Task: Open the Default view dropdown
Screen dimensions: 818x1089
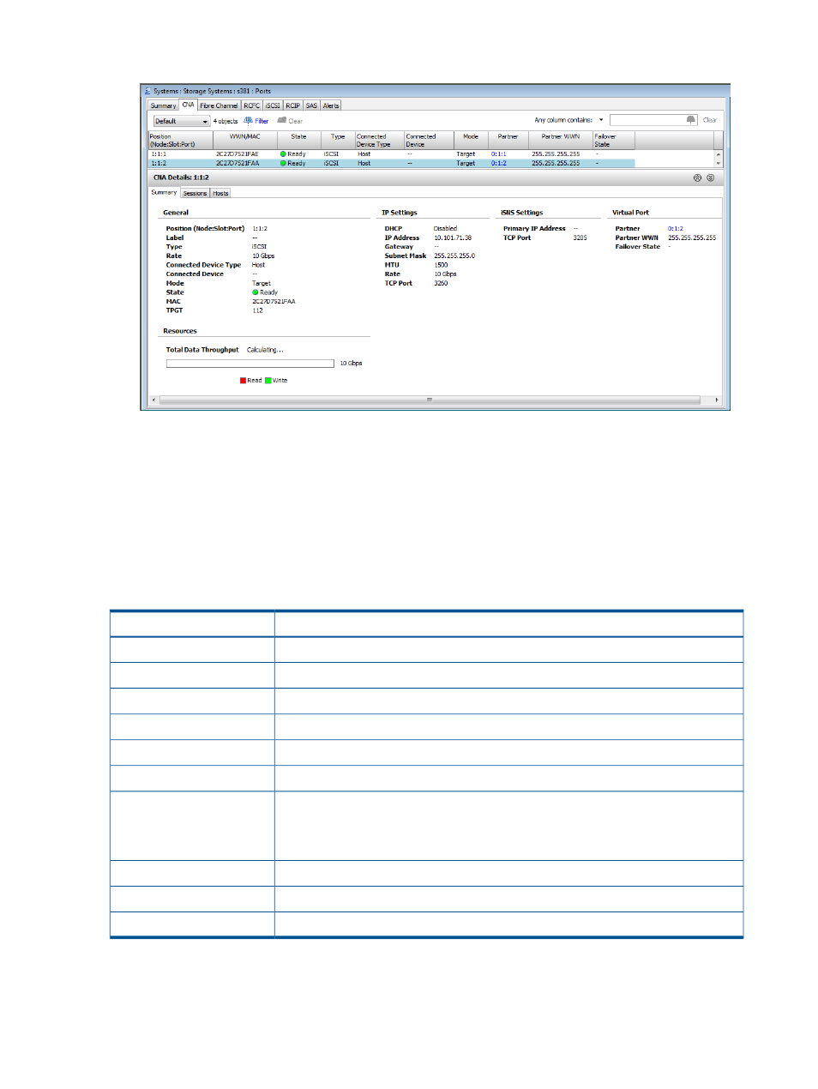Action: [182, 121]
